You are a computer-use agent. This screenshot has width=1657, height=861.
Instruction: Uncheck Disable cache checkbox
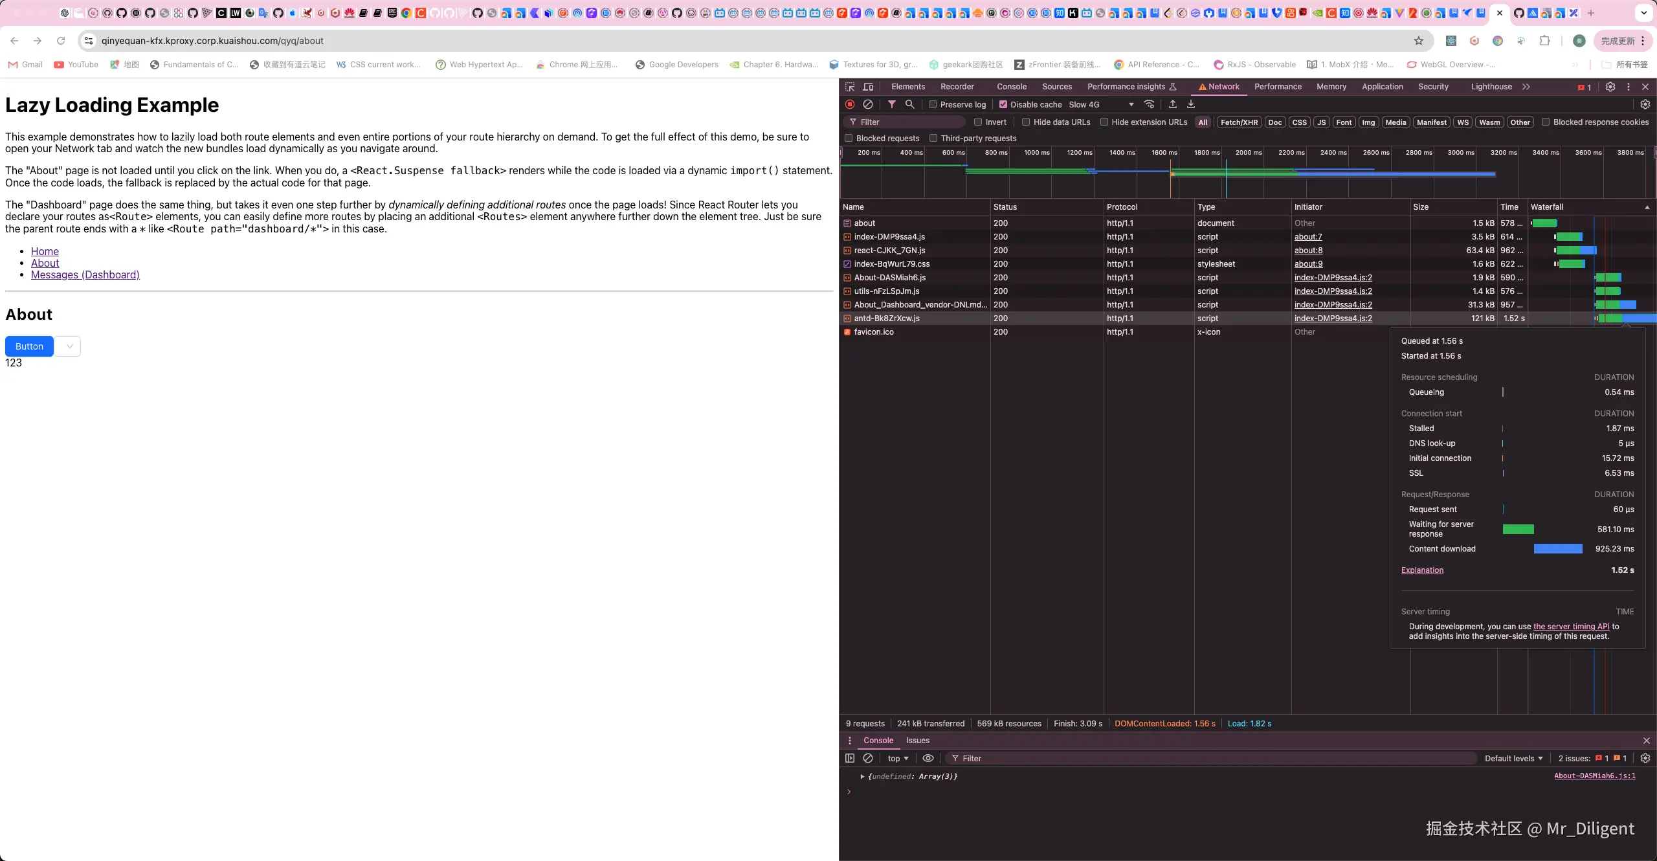(1003, 104)
